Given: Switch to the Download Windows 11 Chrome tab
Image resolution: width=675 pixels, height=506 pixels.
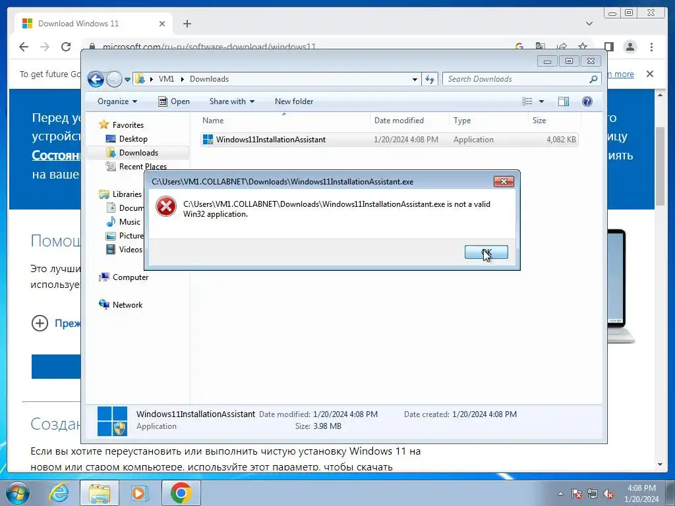Looking at the screenshot, I should (x=92, y=24).
